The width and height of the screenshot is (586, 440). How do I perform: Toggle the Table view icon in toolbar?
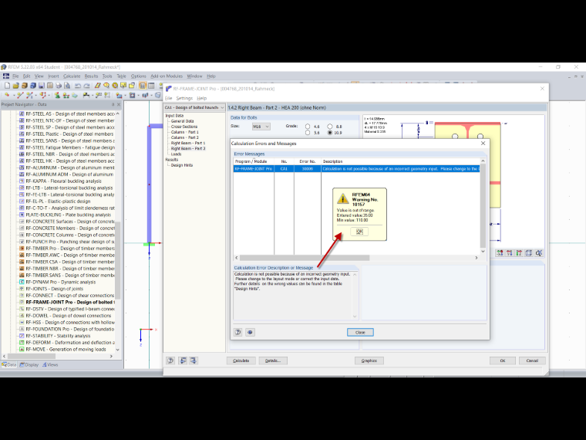[151, 86]
